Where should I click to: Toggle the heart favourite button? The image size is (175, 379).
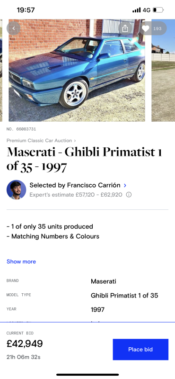[x=153, y=28]
